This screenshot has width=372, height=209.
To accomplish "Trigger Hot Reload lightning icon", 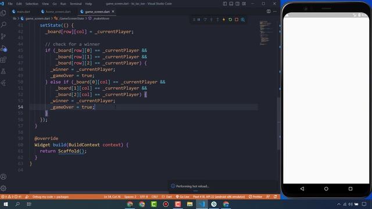I will point(224,20).
